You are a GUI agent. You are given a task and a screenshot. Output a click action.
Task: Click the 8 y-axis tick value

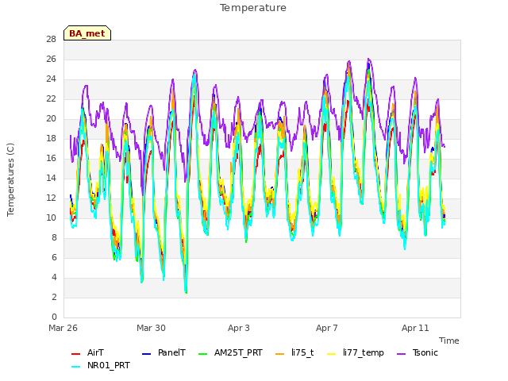click(54, 238)
